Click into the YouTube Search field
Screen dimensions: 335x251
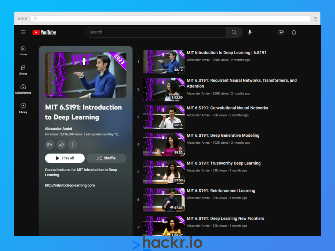pos(156,32)
